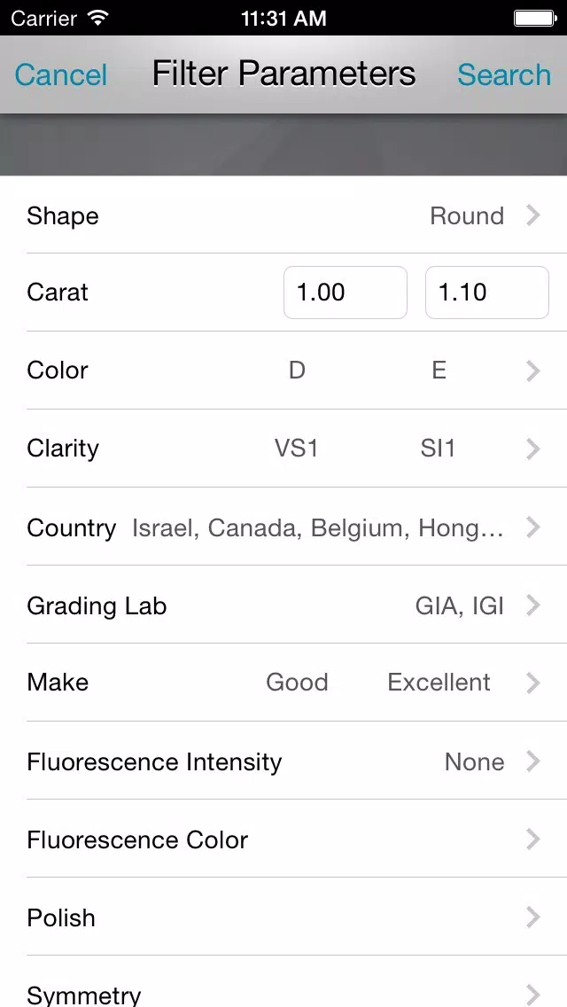
Task: Tap the Make row chevron
Action: pyautogui.click(x=533, y=683)
